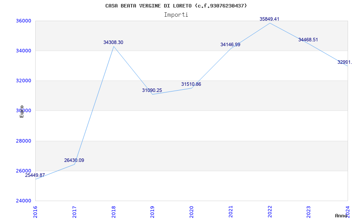Select data label 31090.25
The image size is (352, 220).
coord(152,90)
